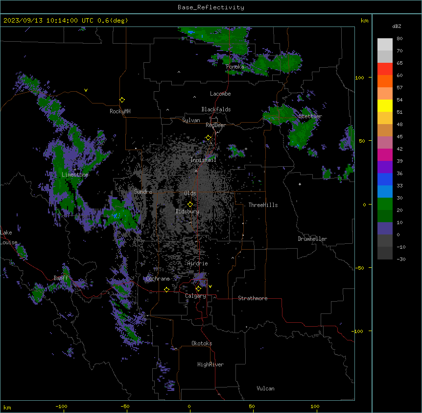Image resolution: width=422 pixels, height=413 pixels.
Task: Click the Lacombe city label
Action: 220,94
